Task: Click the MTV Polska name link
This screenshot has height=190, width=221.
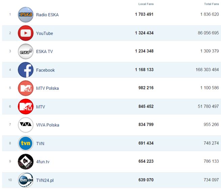Action: pyautogui.click(x=48, y=88)
